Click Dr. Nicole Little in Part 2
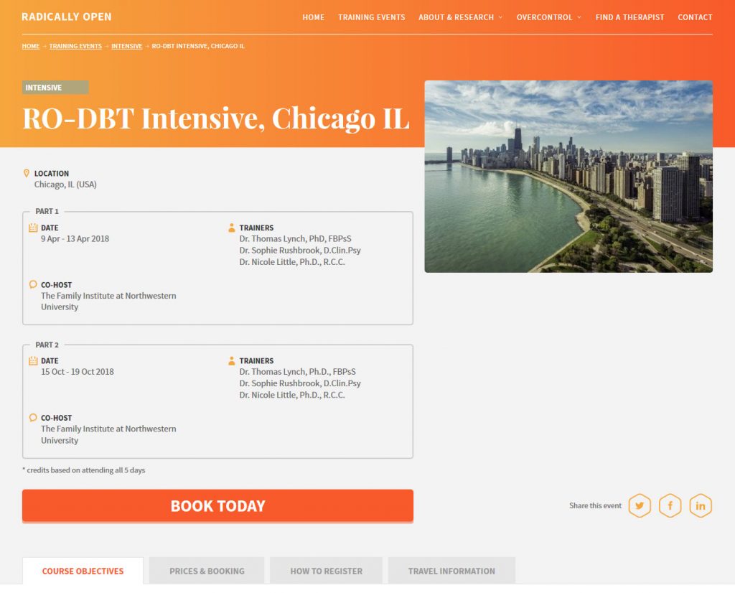 (x=292, y=395)
